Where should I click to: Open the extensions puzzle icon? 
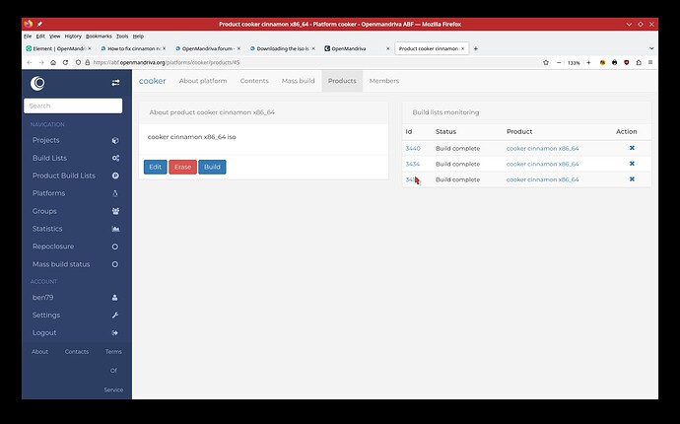pos(639,62)
